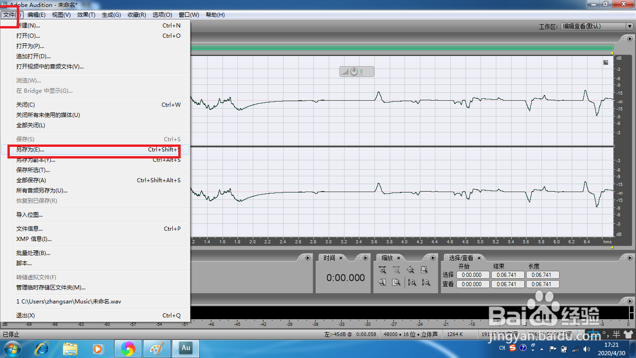Choose 关闭(C) in the menu
636x358 pixels.
(x=95, y=105)
